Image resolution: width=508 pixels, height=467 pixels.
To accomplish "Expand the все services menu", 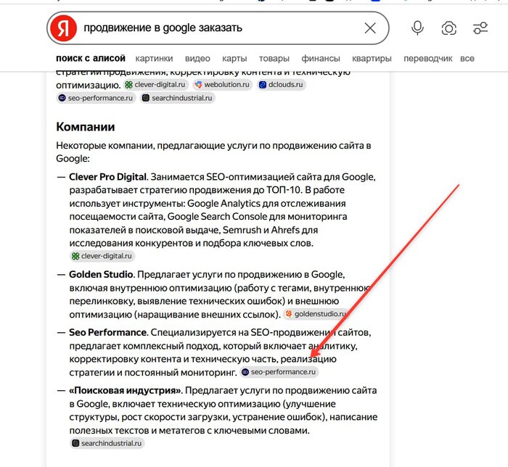I will coord(467,59).
